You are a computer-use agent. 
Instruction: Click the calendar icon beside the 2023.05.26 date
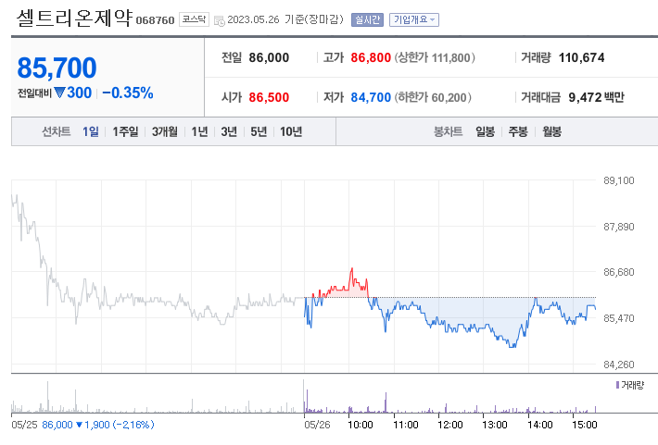pyautogui.click(x=219, y=20)
